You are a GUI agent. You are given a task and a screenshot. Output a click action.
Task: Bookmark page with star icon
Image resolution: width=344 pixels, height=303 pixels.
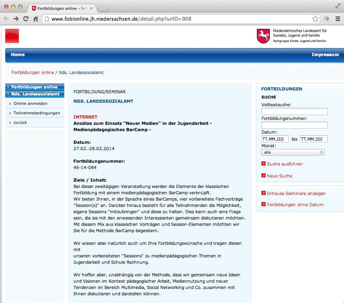(x=315, y=19)
